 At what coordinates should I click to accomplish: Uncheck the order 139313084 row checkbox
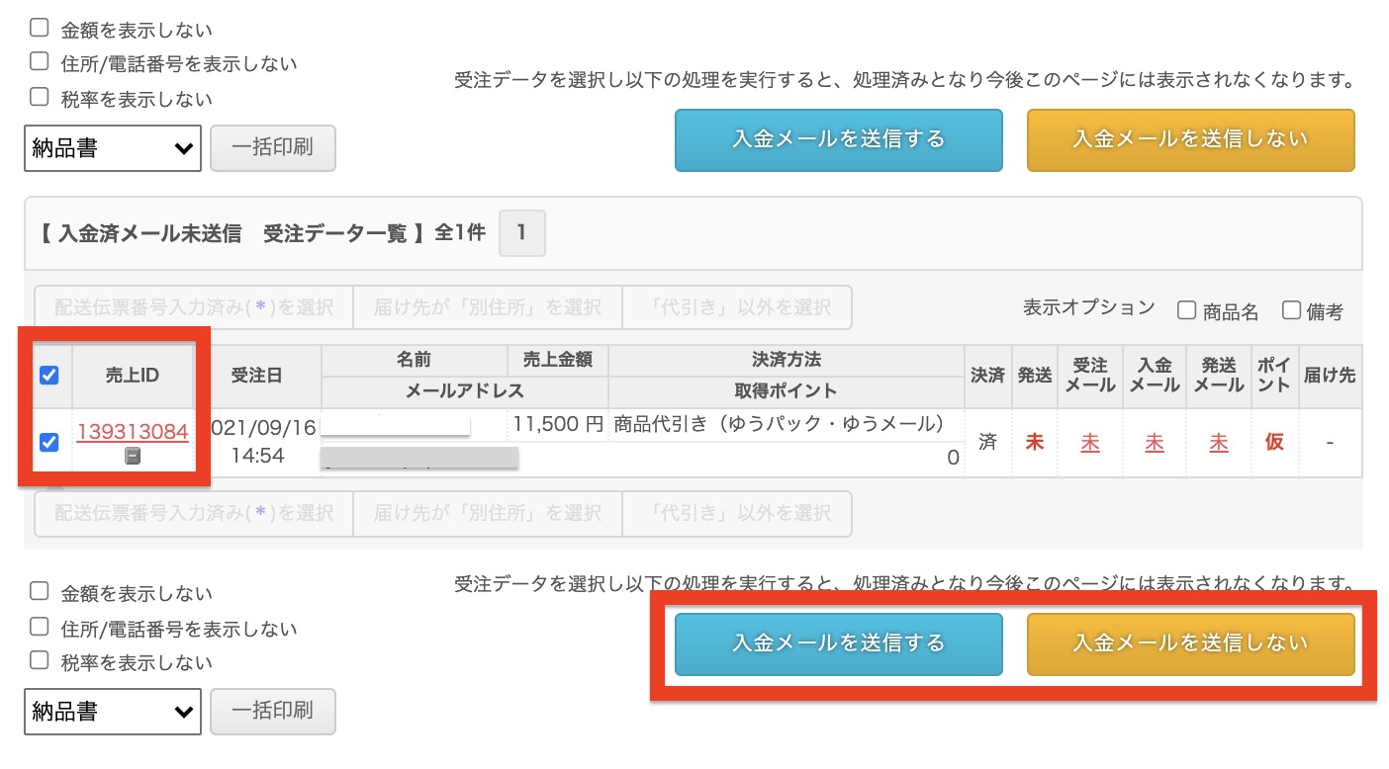48,442
